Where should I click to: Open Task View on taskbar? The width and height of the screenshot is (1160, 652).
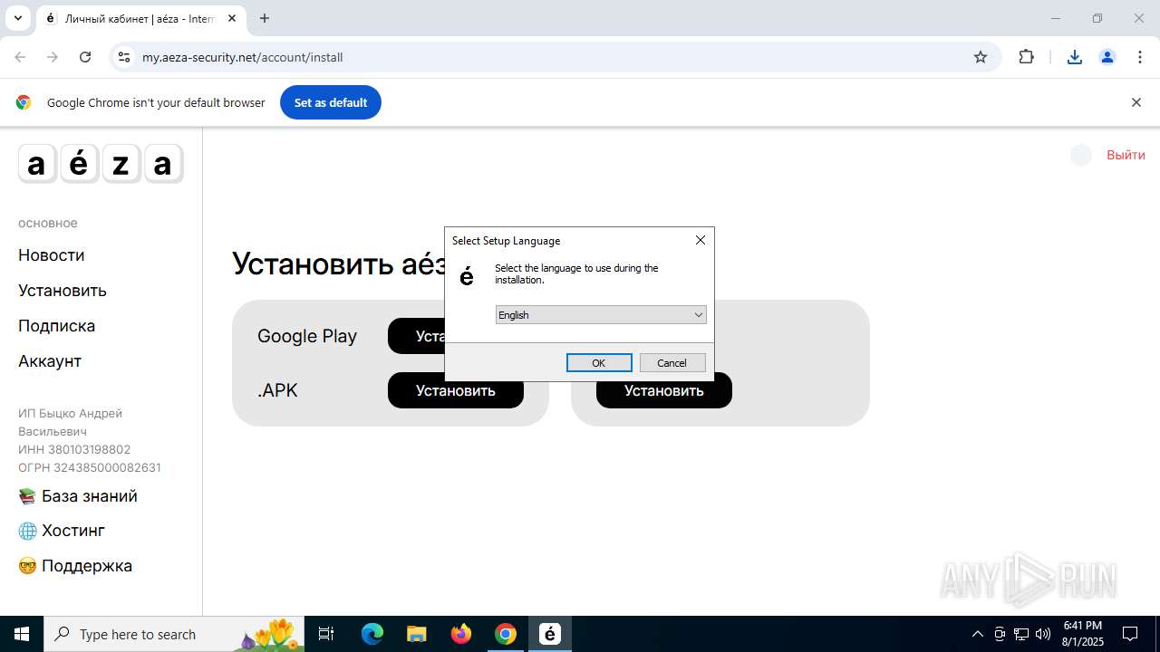coord(327,634)
